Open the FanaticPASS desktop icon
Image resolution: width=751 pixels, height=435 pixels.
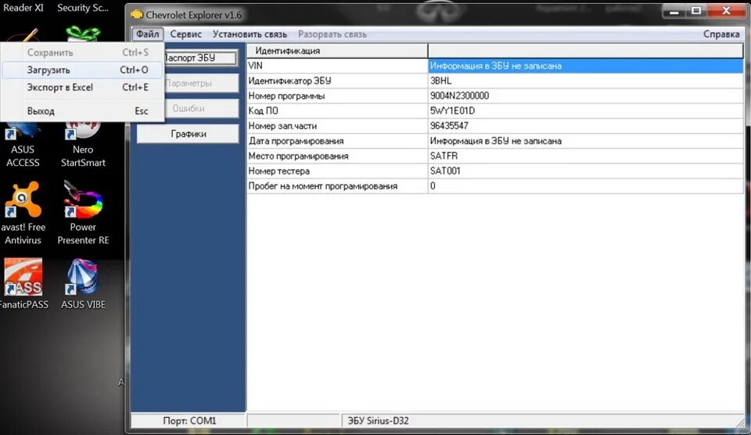coord(23,284)
